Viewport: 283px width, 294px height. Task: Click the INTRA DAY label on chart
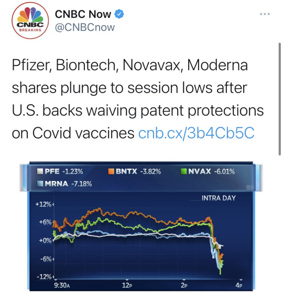click(219, 198)
